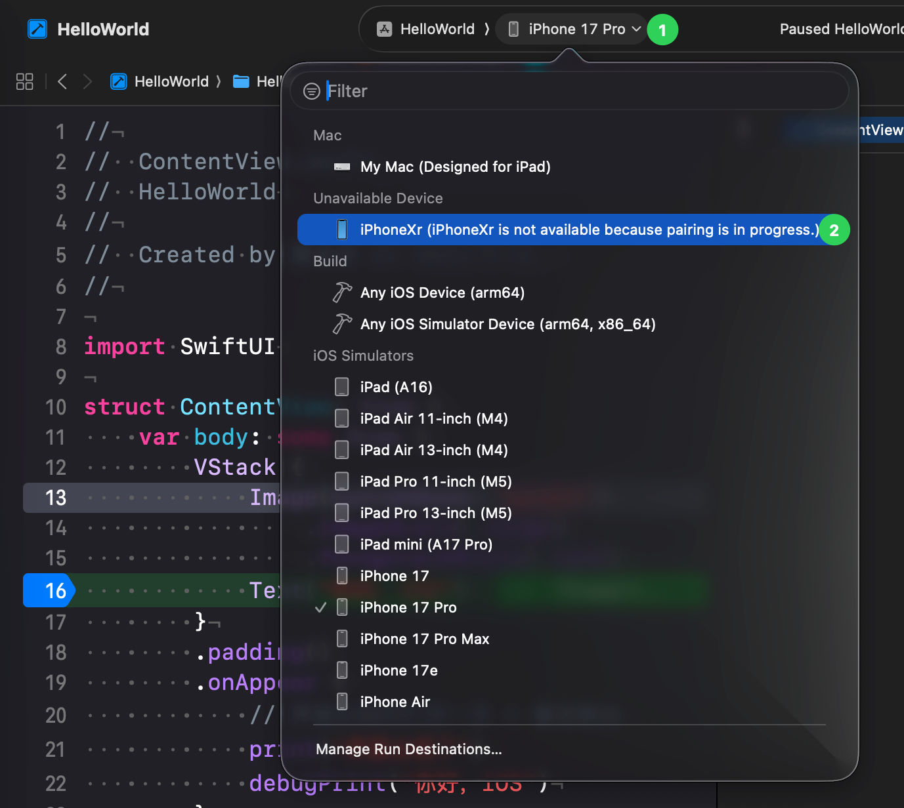904x808 pixels.
Task: Go back with the left chevron
Action: click(x=62, y=81)
